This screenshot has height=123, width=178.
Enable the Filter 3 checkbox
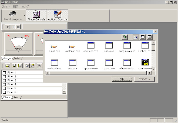[x=4, y=80]
